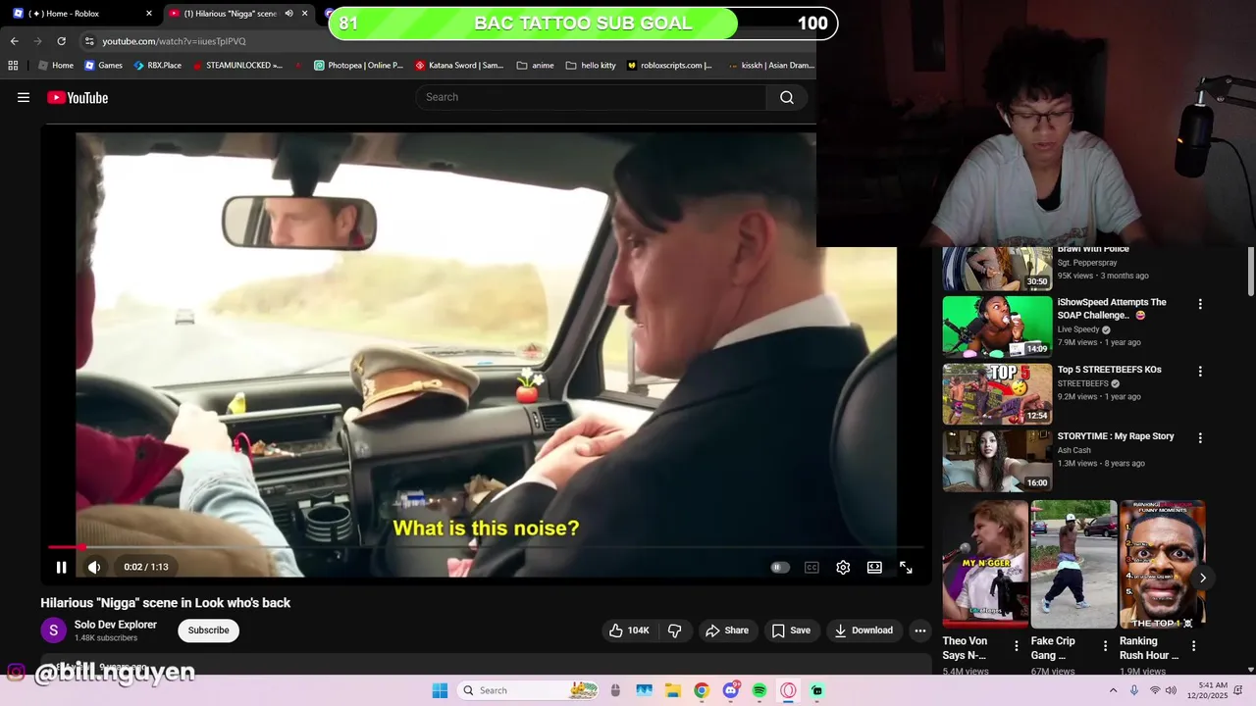Open options for the Theo Von short

coord(1017,646)
